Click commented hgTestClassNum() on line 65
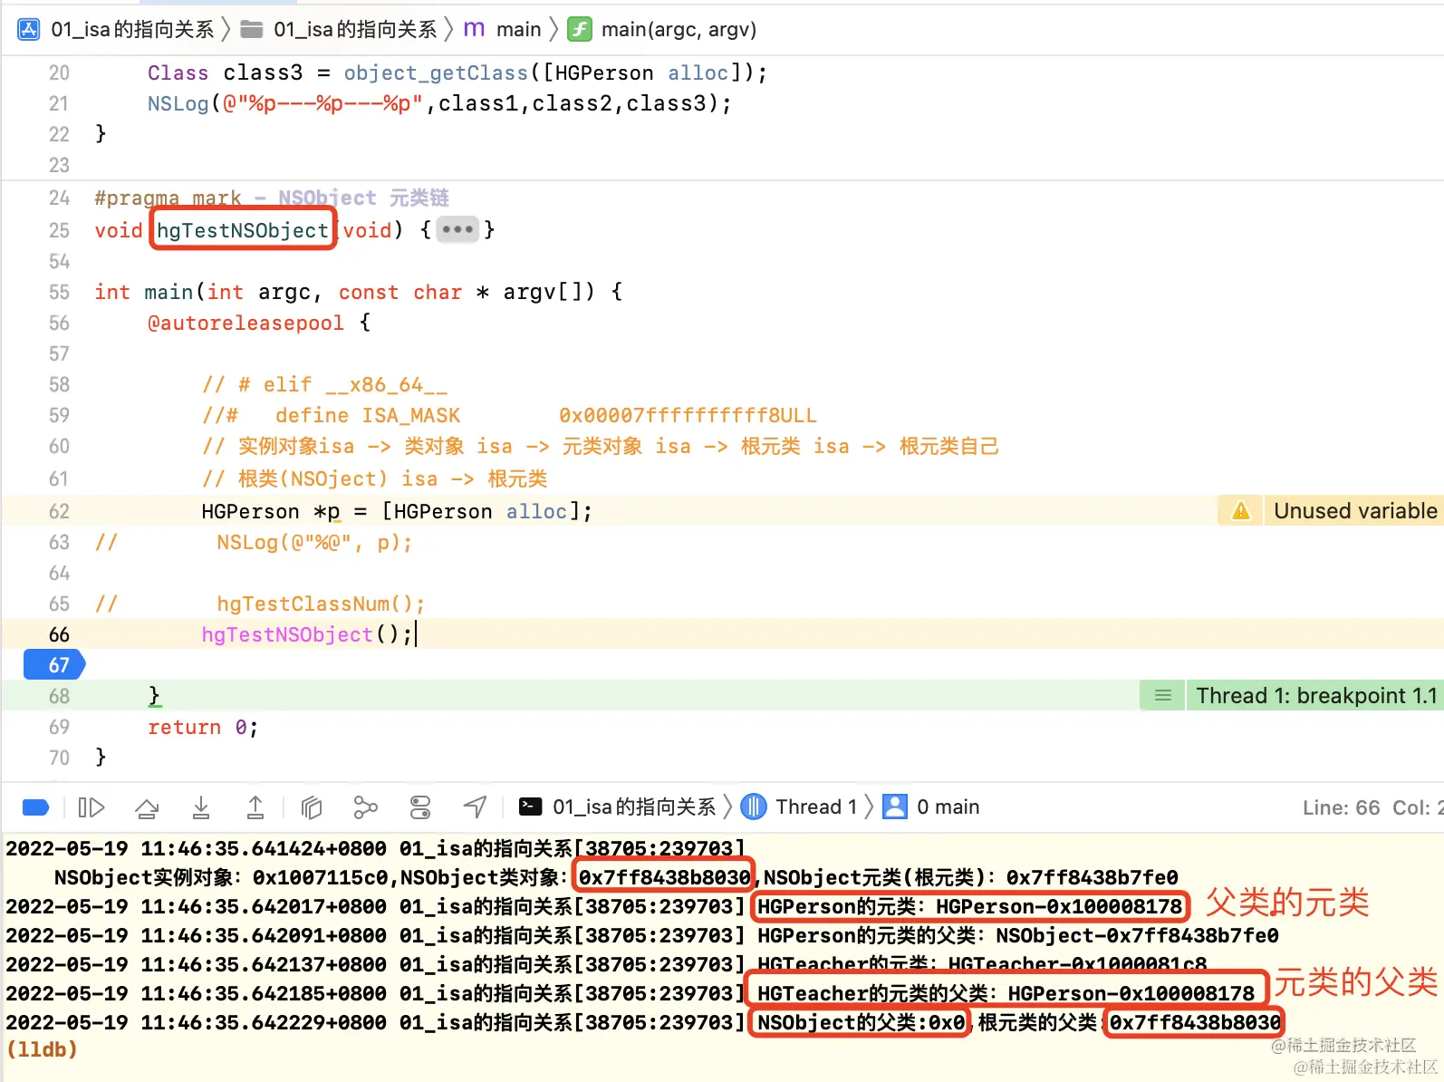This screenshot has height=1082, width=1444. [321, 604]
